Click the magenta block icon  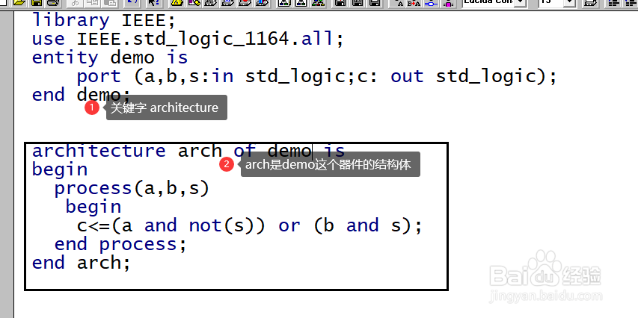click(448, 3)
